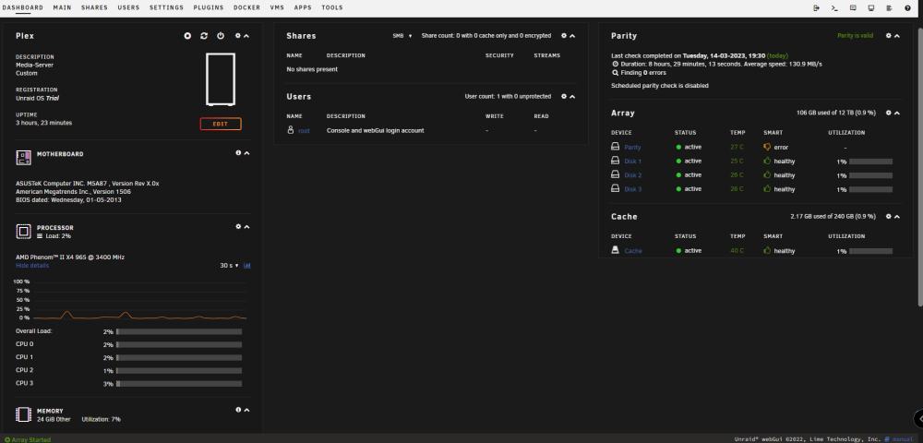This screenshot has width=923, height=443.
Task: Toggle the CPU chart icon
Action: click(246, 265)
